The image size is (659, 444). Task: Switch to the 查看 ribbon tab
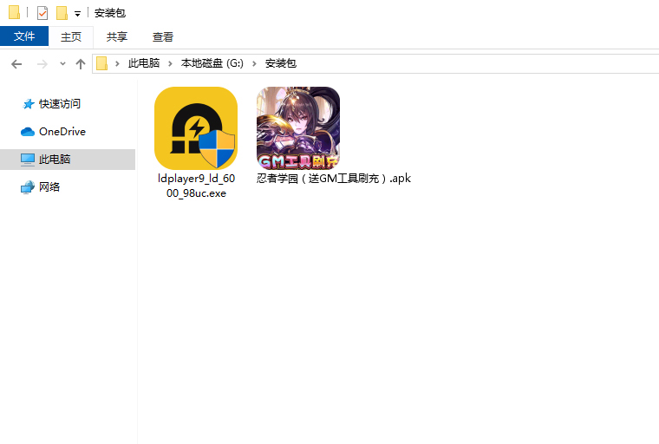[x=163, y=37]
